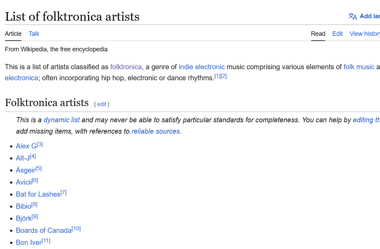This screenshot has height=249, width=380.
Task: Select the Article tab
Action: [x=13, y=34]
